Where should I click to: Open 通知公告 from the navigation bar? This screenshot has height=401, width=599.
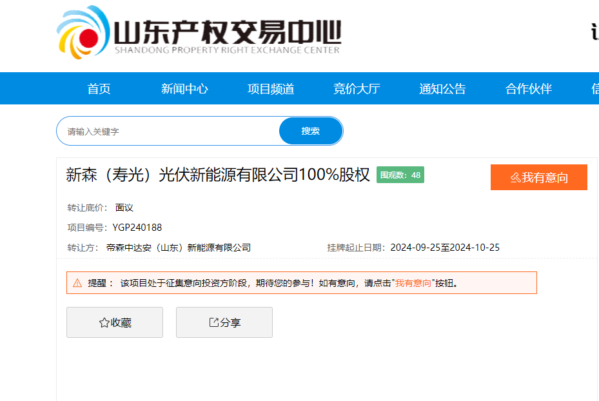[442, 89]
